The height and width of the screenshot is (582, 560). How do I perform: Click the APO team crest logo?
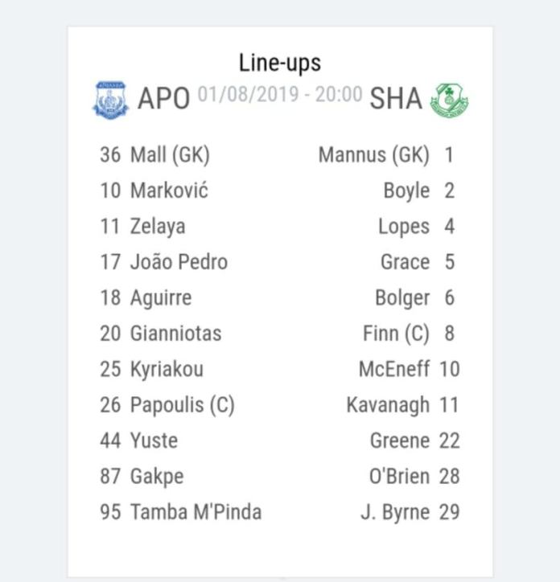click(110, 100)
